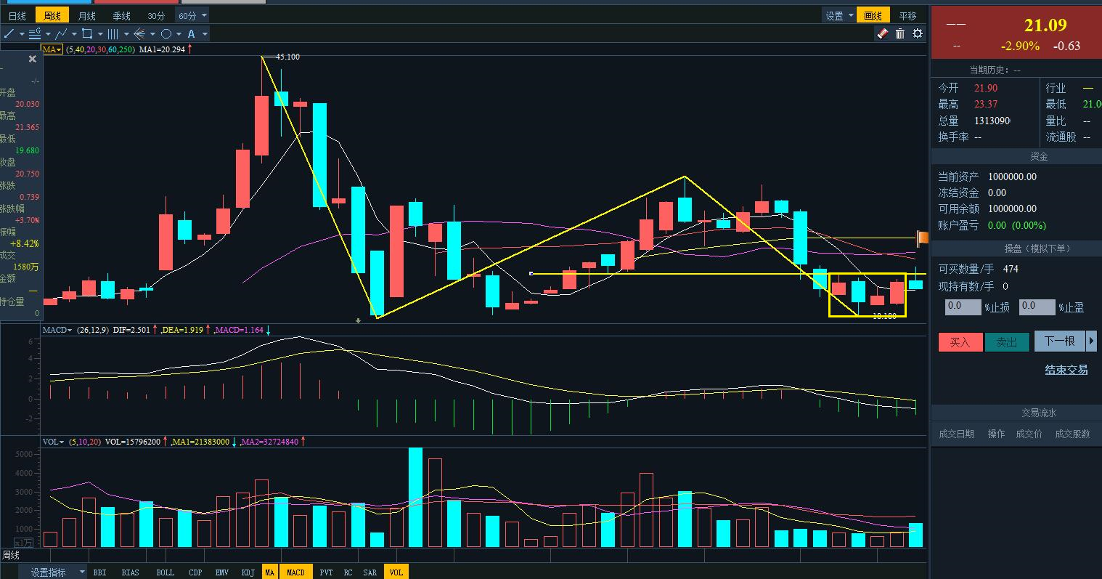Toggle the KDJ indicator

248,572
